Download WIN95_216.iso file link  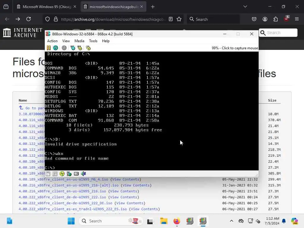click(x=62, y=191)
